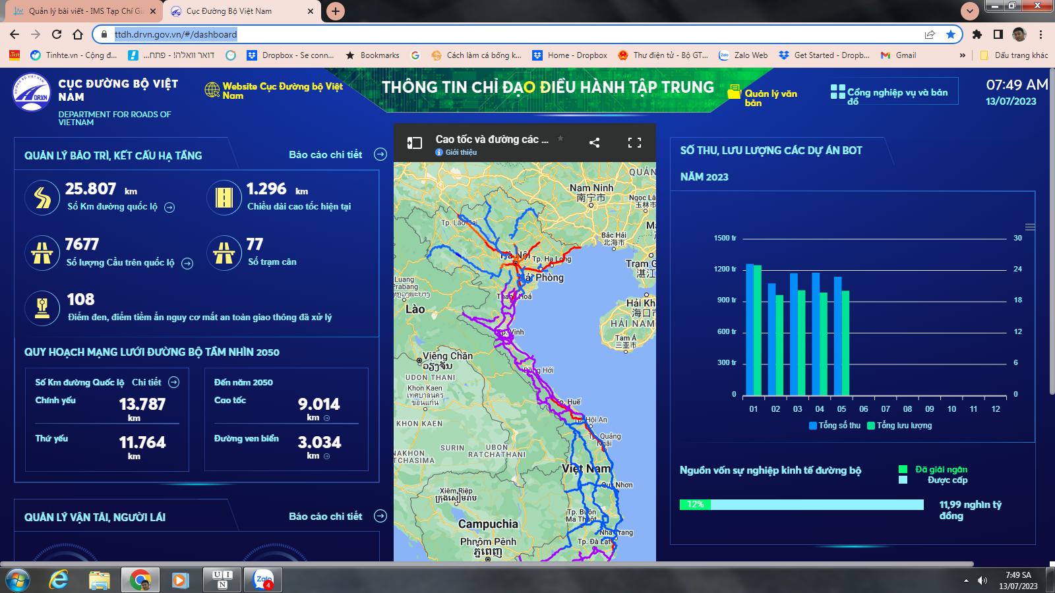The image size is (1055, 593).
Task: Click the map share icon
Action: pyautogui.click(x=594, y=142)
